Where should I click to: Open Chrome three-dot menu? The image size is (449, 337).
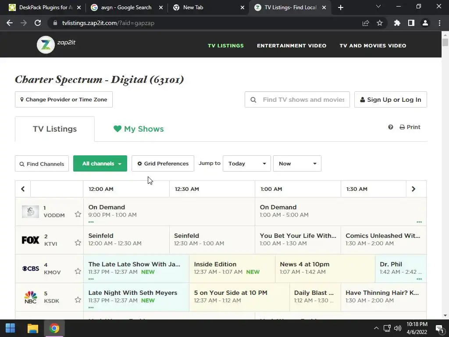439,23
